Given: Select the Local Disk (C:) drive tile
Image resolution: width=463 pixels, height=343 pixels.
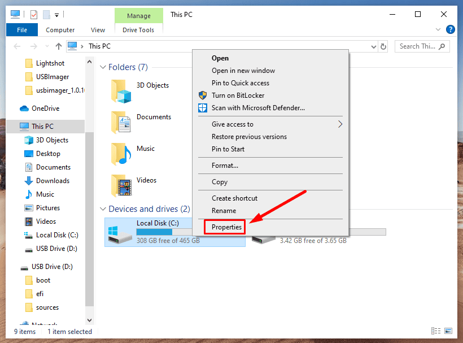Looking at the screenshot, I should [x=175, y=232].
